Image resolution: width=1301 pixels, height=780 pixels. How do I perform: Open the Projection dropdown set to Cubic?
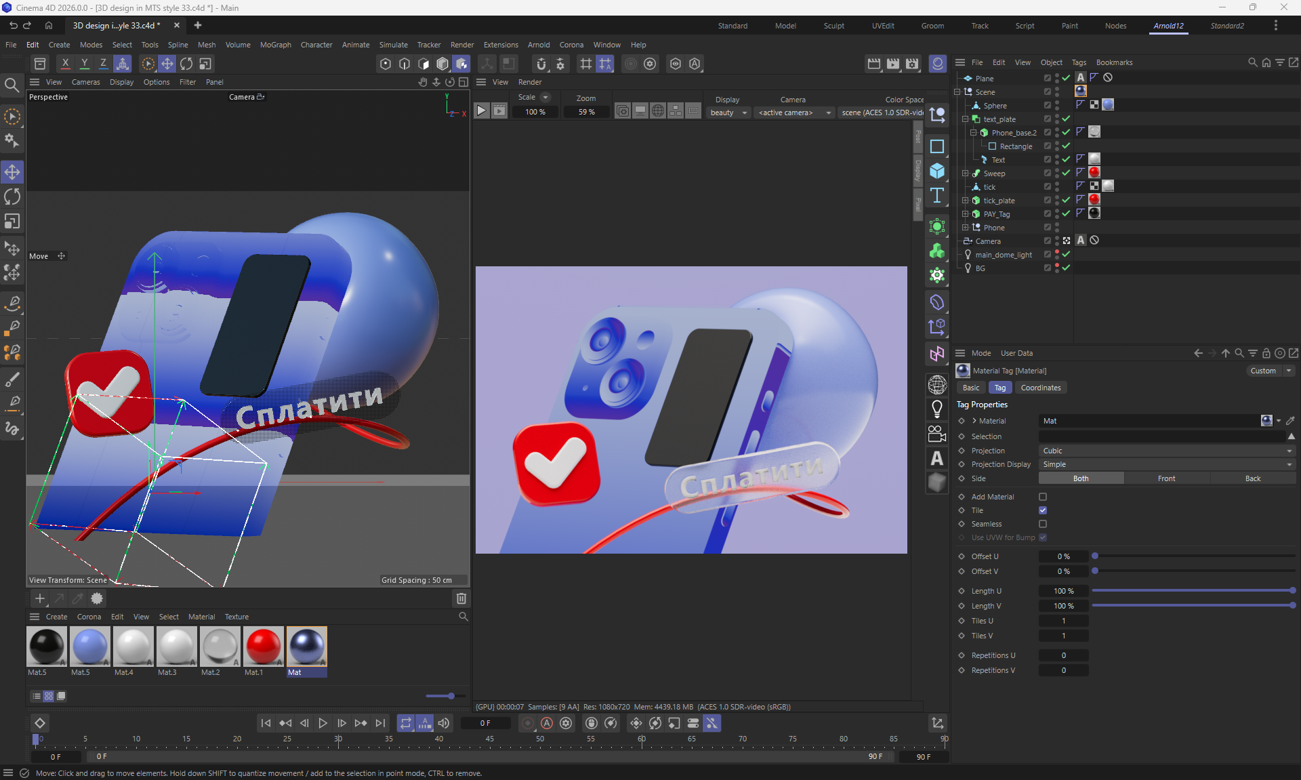pos(1165,451)
